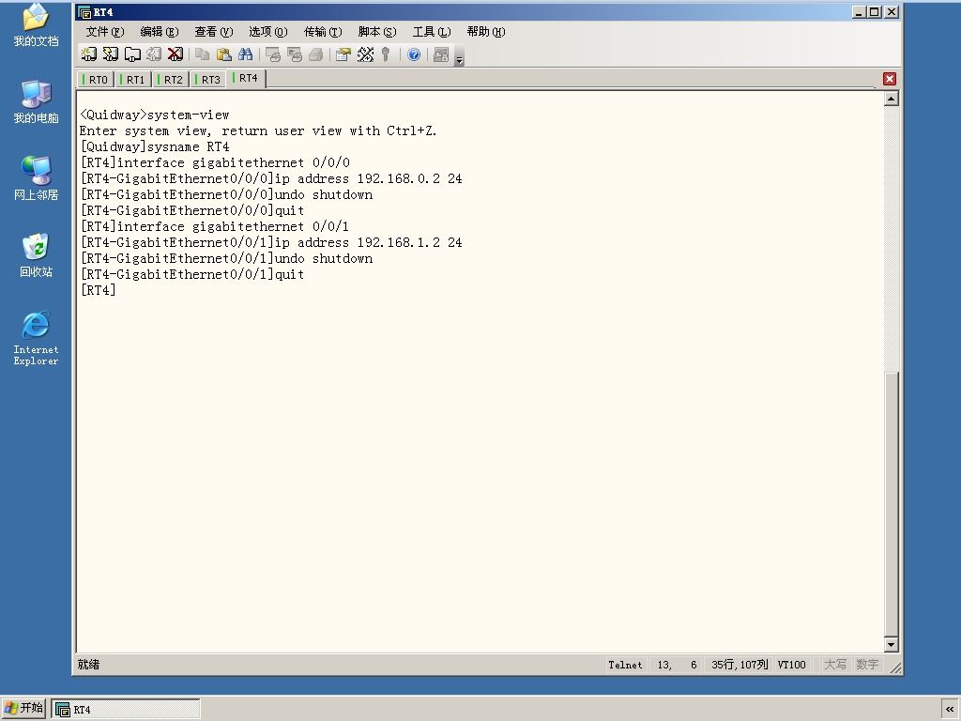Screen dimensions: 961x721
Task: Click the Paste clipboard icon
Action: coord(224,54)
